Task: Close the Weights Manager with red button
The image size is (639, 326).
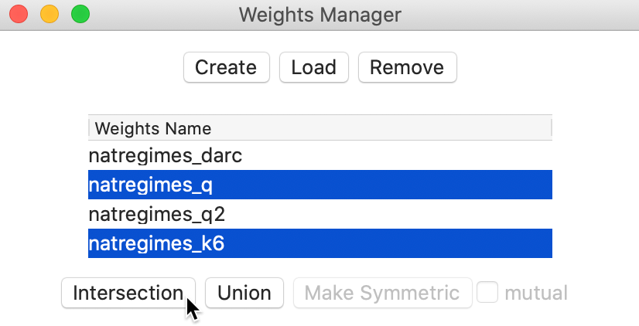Action: (19, 14)
